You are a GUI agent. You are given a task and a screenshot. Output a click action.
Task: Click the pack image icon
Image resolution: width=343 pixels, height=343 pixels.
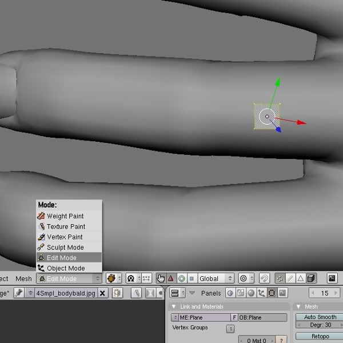tap(117, 293)
